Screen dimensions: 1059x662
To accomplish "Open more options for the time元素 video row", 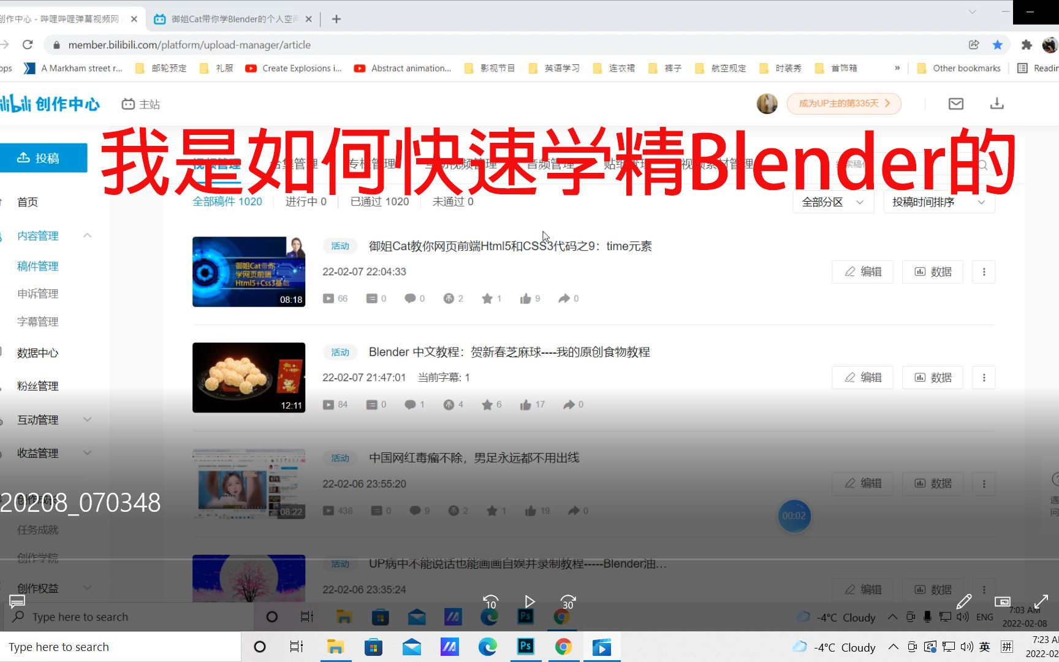I will click(x=984, y=272).
